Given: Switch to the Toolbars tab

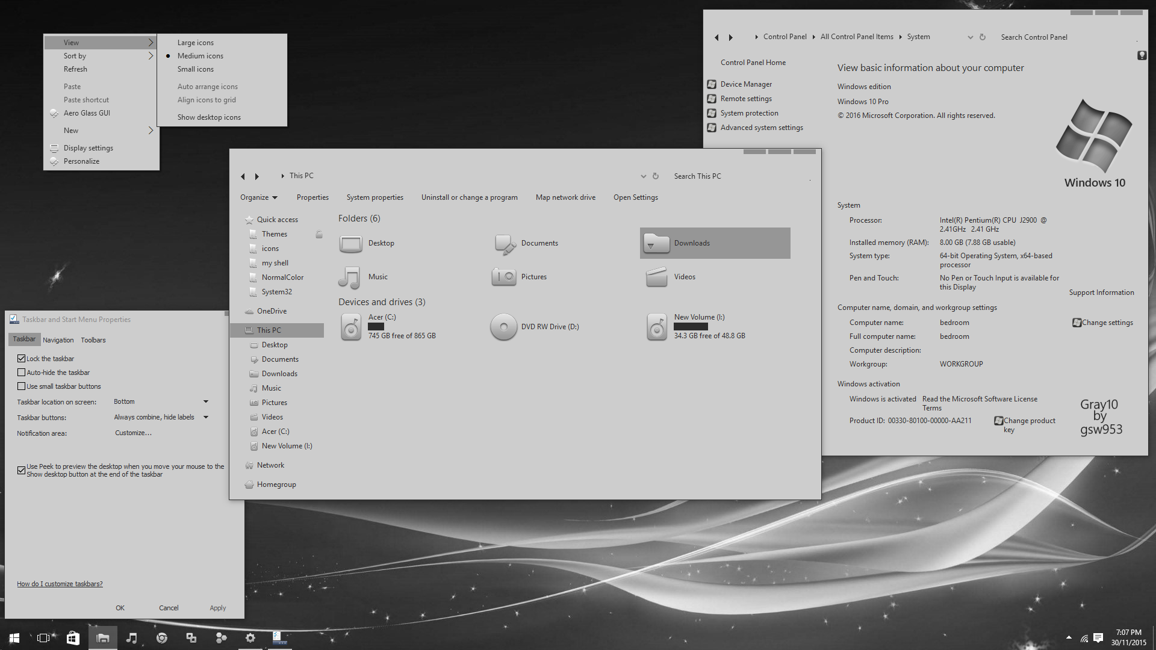Looking at the screenshot, I should tap(93, 340).
